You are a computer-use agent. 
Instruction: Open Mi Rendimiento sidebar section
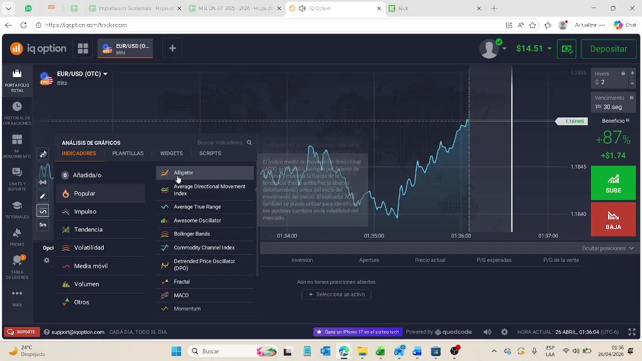pos(17,146)
